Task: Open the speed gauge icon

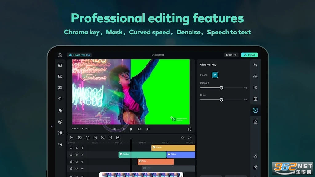Action: point(255,77)
